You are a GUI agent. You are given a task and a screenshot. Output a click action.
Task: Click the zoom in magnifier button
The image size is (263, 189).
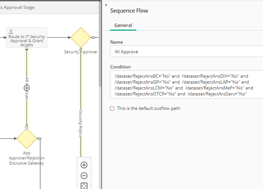(x=84, y=165)
